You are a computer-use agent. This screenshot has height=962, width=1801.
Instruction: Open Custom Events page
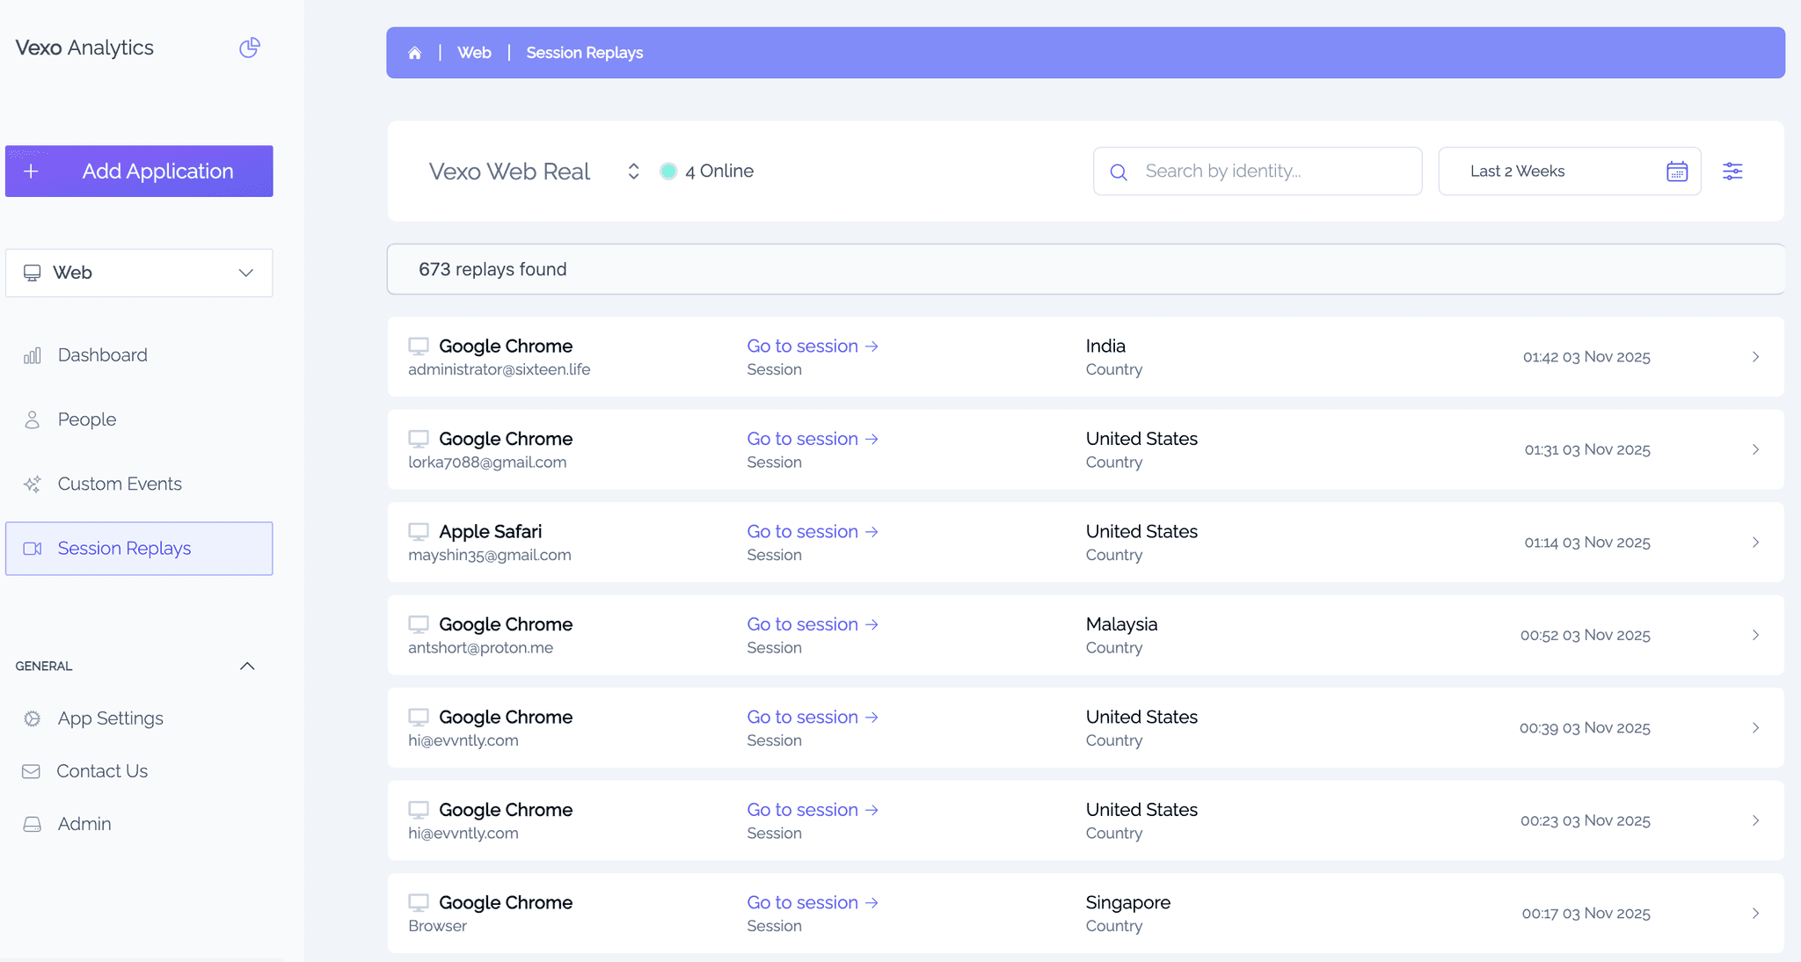click(x=120, y=484)
